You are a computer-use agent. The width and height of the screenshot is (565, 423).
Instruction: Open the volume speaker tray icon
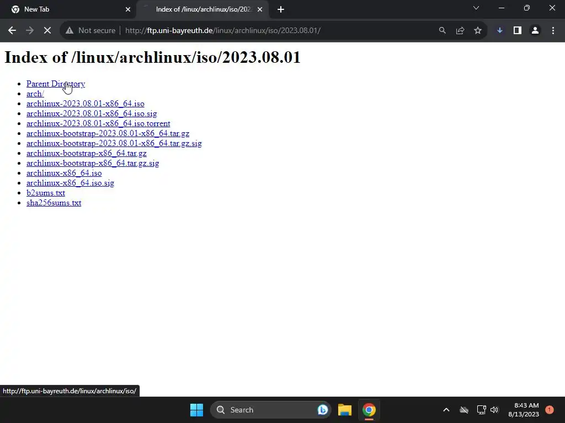tap(494, 410)
